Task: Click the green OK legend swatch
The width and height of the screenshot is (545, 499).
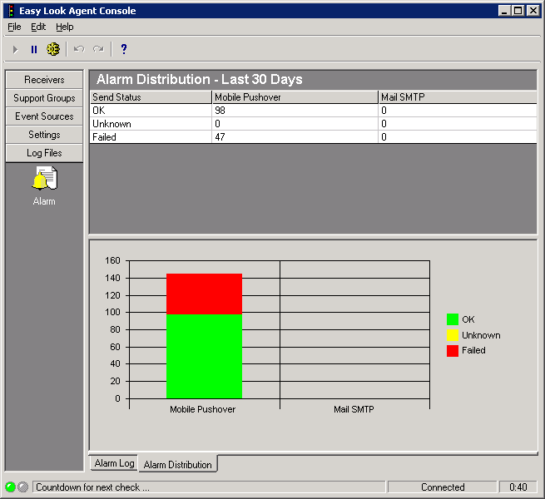Action: tap(453, 319)
